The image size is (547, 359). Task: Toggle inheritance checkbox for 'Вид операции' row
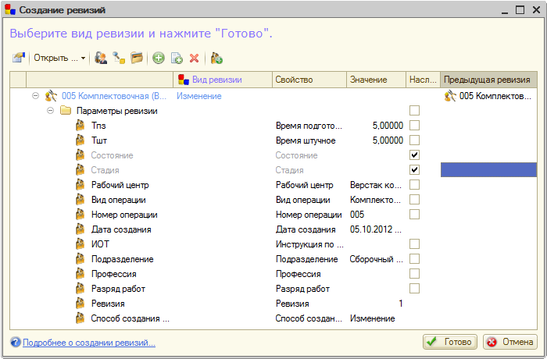414,199
